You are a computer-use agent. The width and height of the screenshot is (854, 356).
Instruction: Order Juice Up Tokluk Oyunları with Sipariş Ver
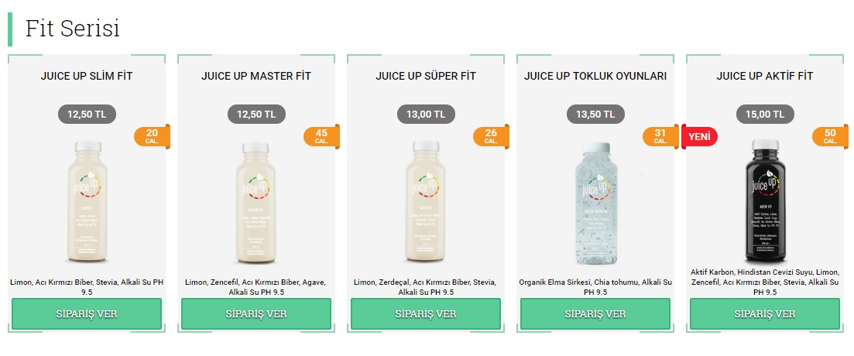[595, 314]
